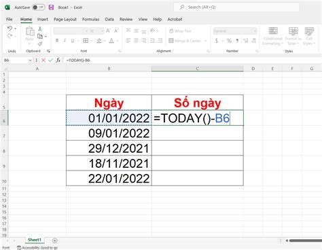Apply Percent Style with % icon
This screenshot has height=250, width=322.
tap(229, 41)
